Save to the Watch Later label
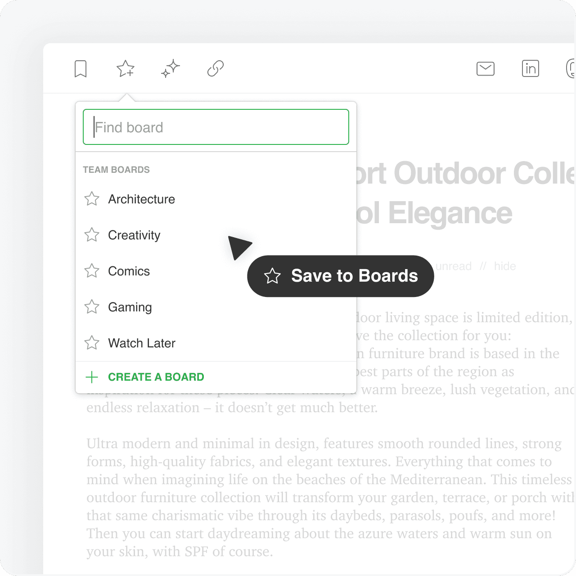576x576 pixels. click(142, 343)
